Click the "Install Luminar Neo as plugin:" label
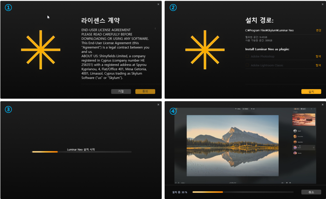The width and height of the screenshot is (326, 199). click(267, 49)
